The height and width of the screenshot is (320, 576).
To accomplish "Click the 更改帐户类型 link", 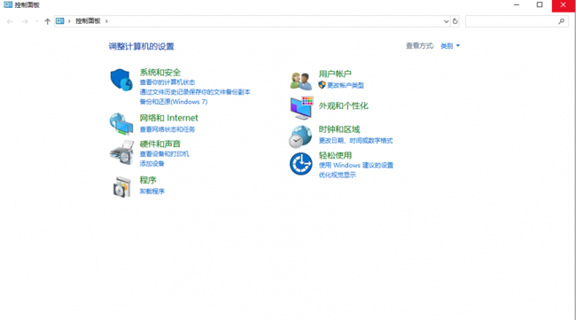I will coord(346,85).
